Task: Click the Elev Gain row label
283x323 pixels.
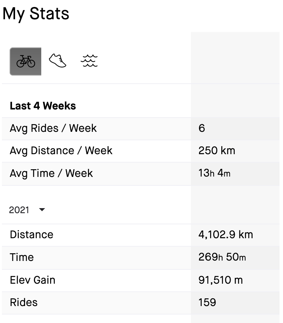Action: [x=32, y=280]
